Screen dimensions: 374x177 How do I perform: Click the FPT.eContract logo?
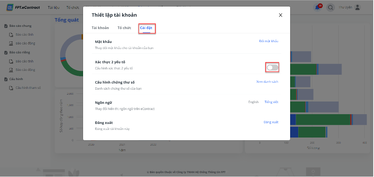click(23, 7)
